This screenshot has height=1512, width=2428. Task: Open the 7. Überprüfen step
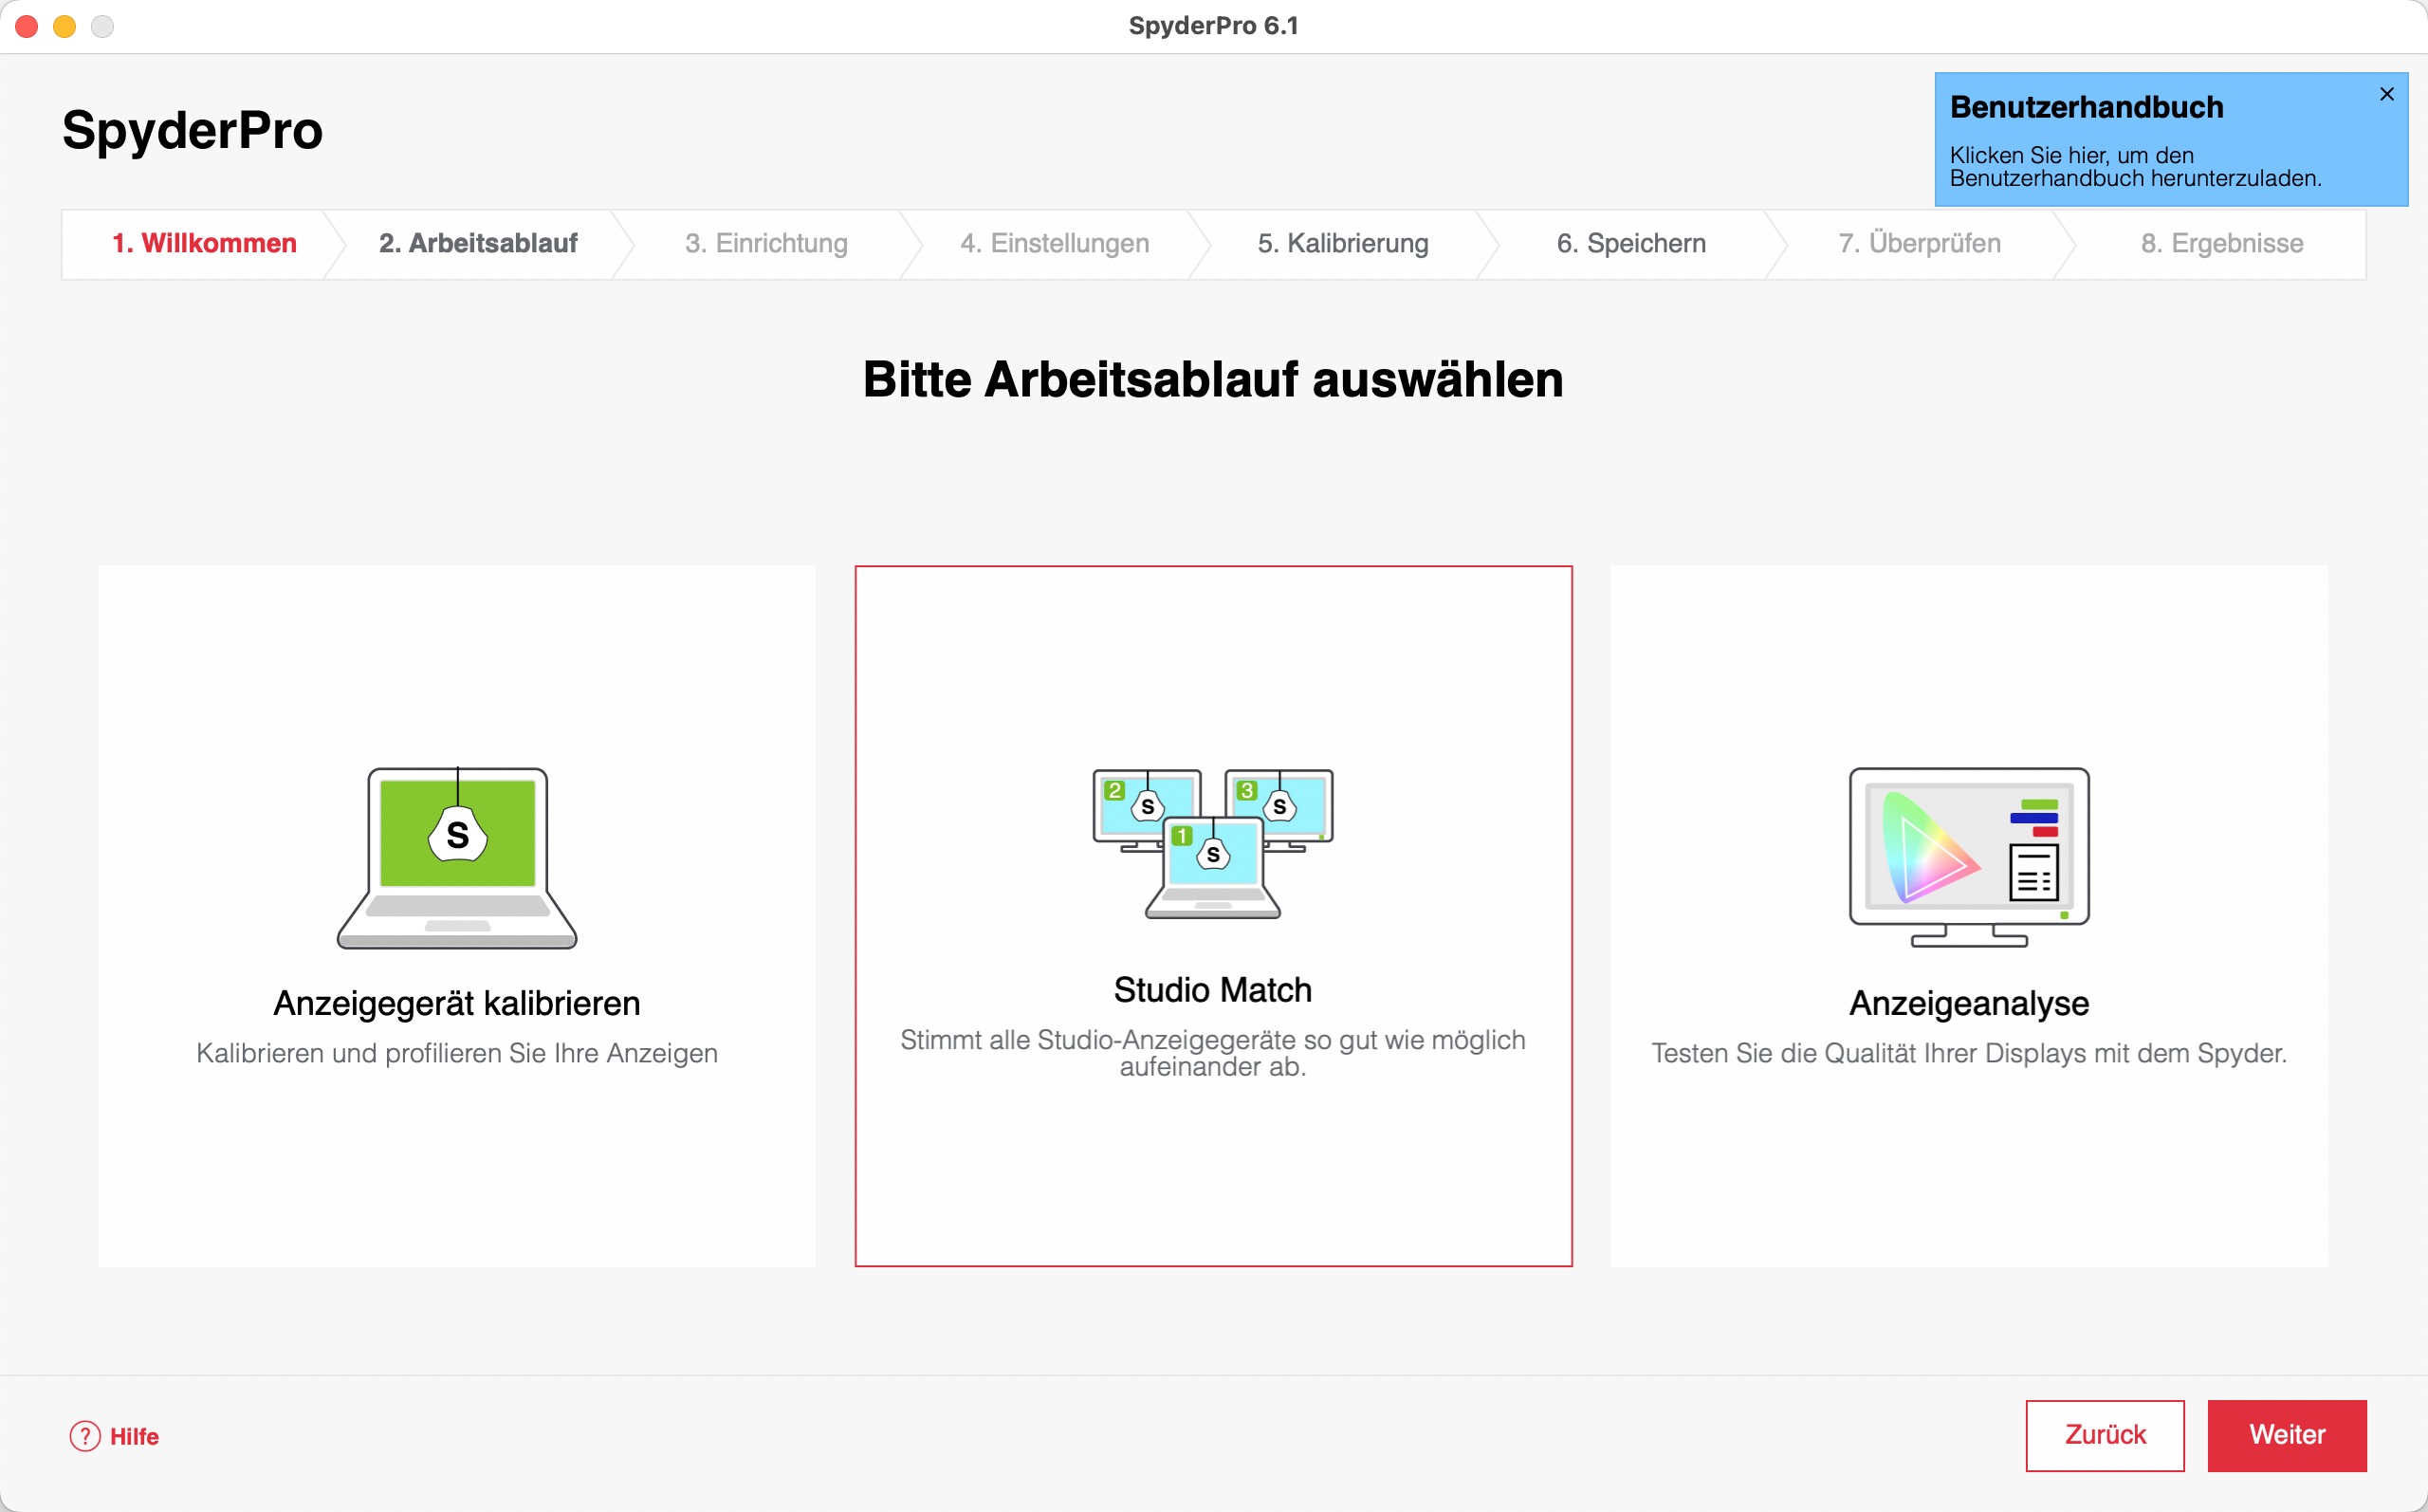1920,243
